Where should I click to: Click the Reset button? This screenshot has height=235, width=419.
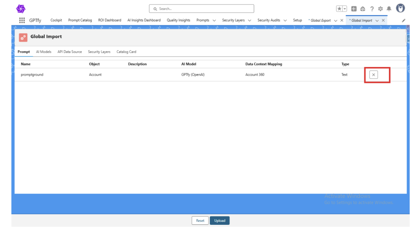(200, 220)
